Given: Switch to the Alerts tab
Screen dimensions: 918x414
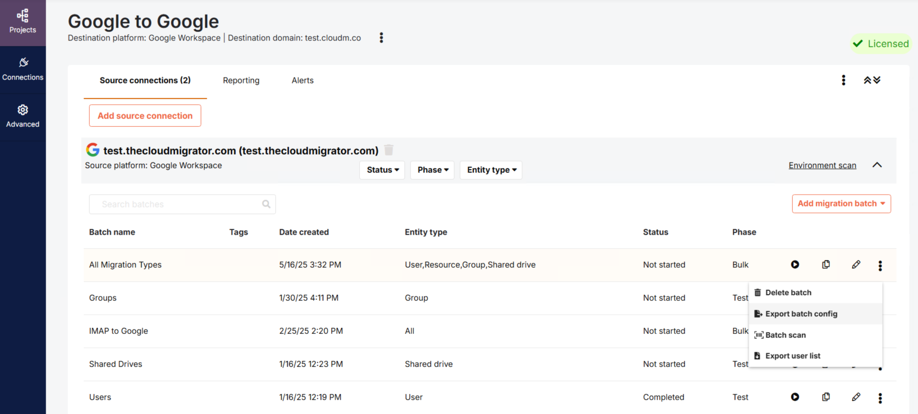Looking at the screenshot, I should pos(302,80).
